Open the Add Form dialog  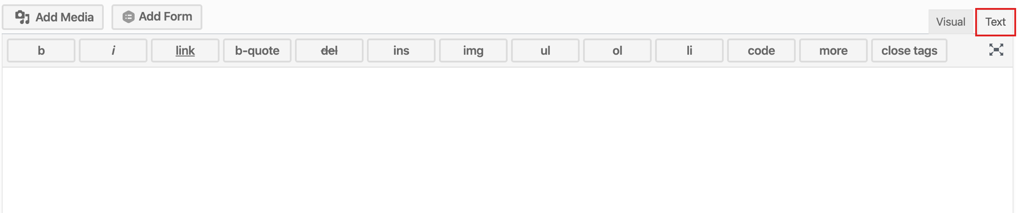coord(156,17)
